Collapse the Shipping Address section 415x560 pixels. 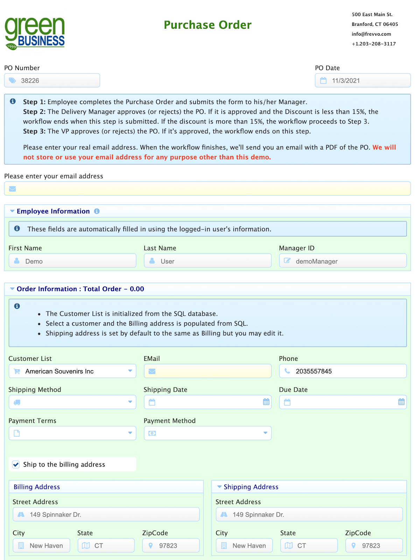point(219,487)
